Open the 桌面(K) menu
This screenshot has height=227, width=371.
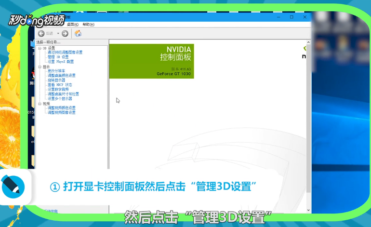(x=73, y=25)
